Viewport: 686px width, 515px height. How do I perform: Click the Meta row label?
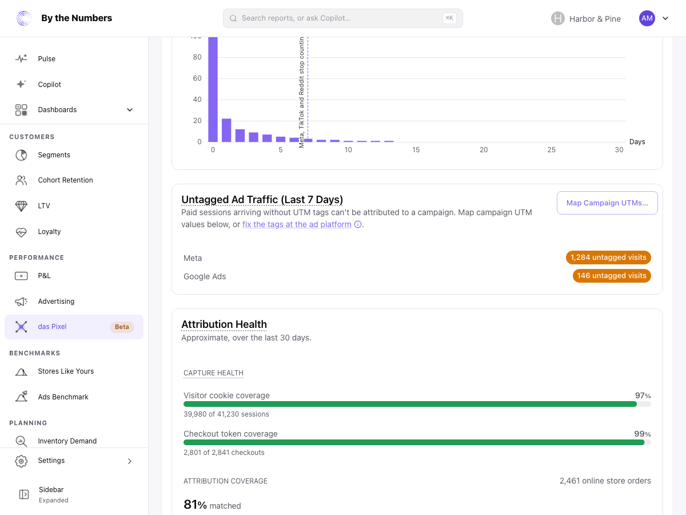pyautogui.click(x=193, y=258)
